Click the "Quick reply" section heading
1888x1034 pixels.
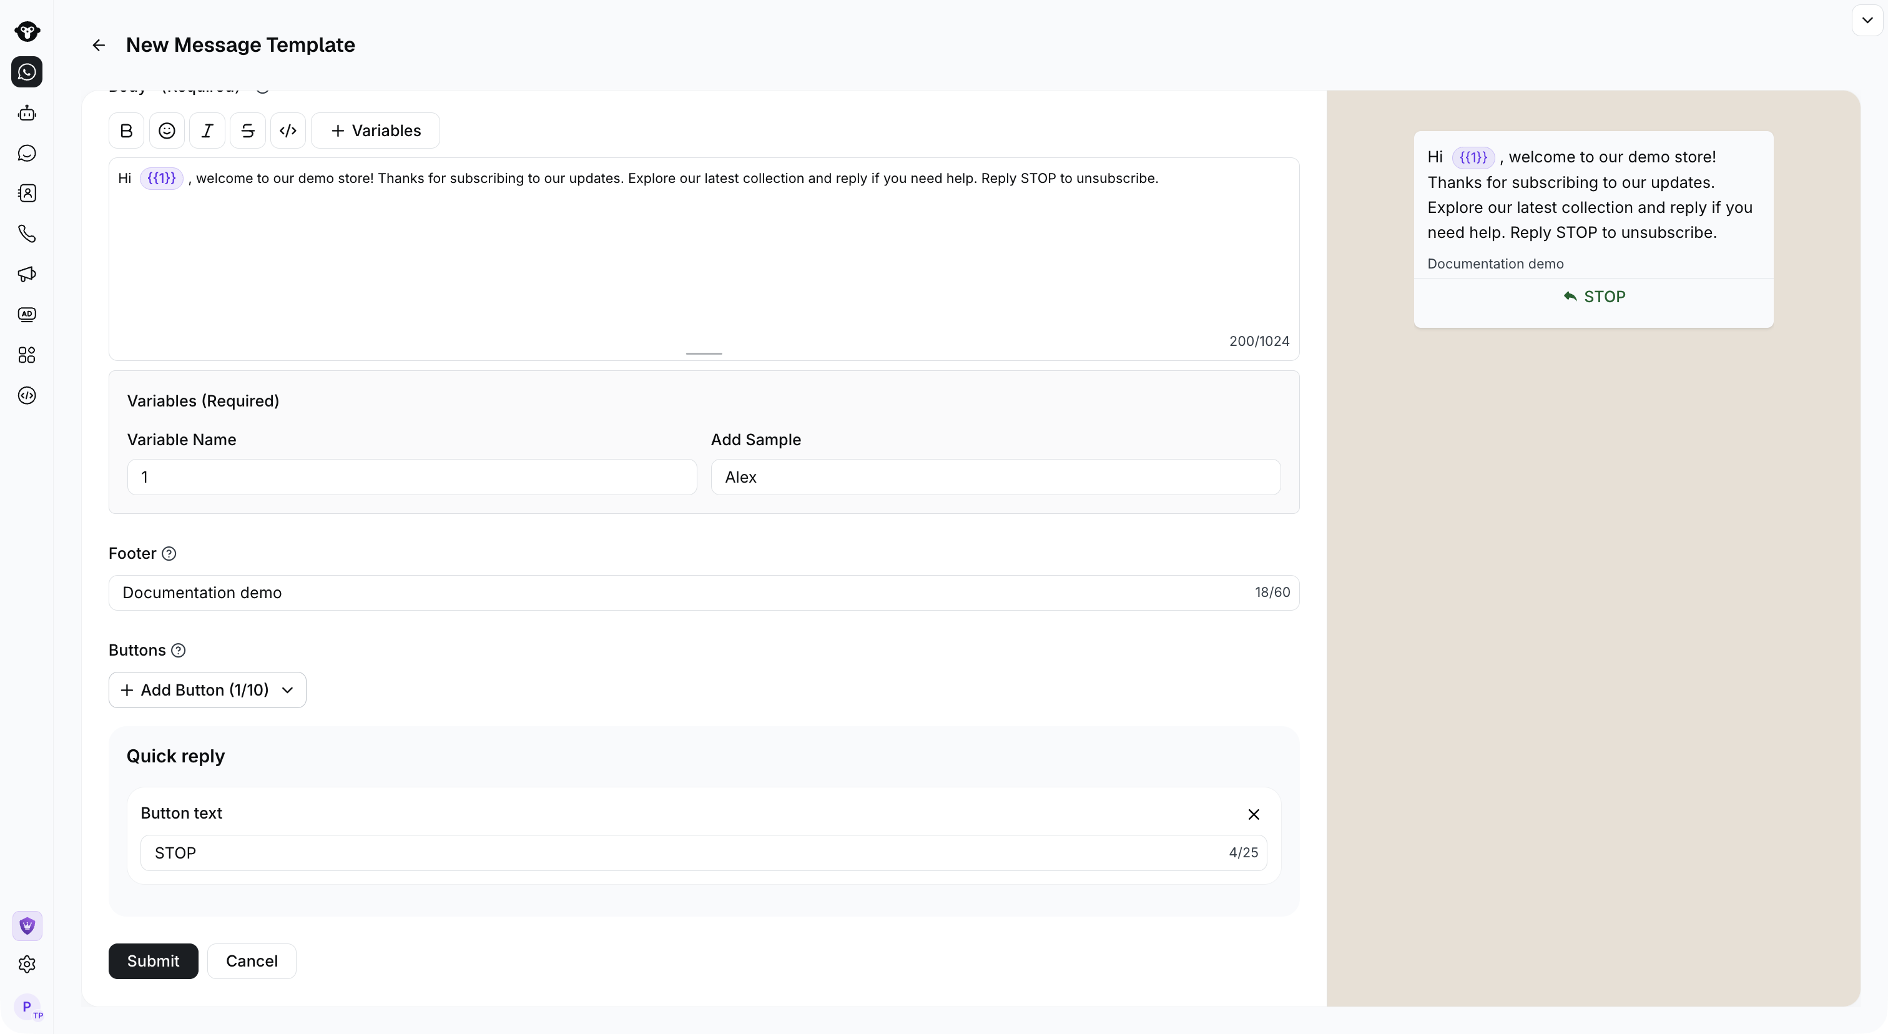[x=176, y=756]
